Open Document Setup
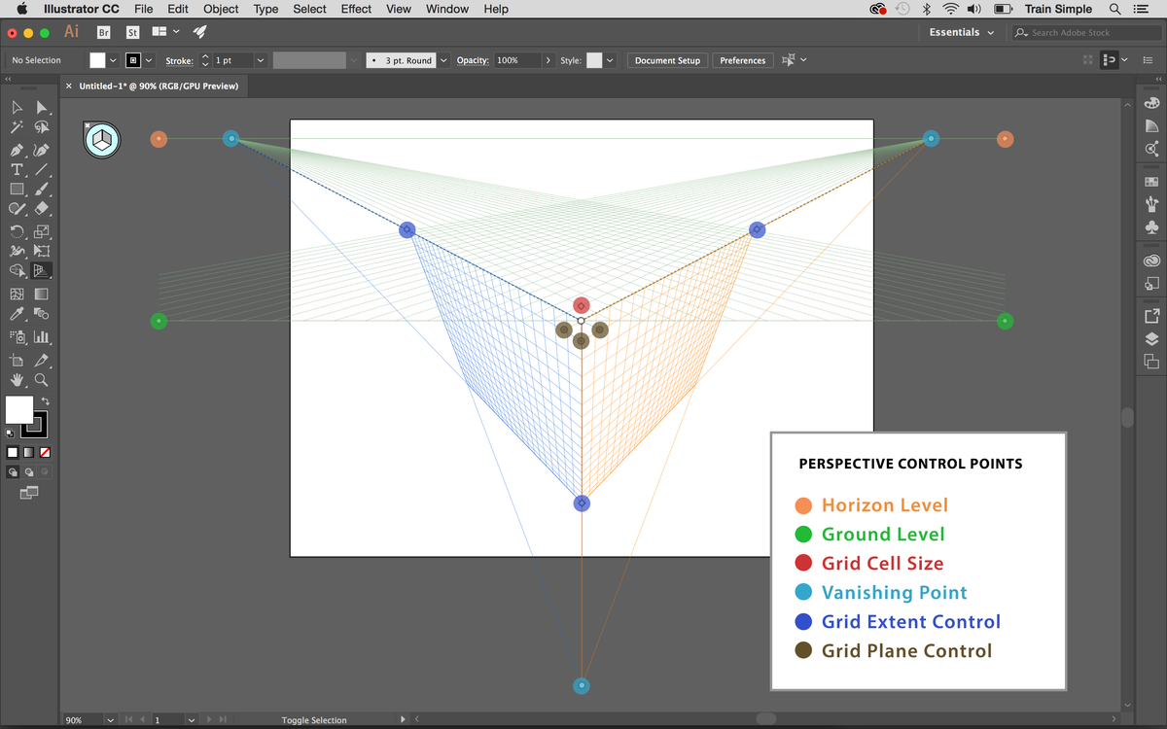The image size is (1167, 729). [x=667, y=59]
